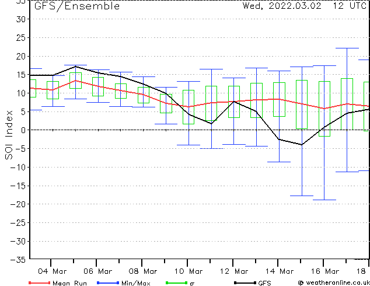Click the green sigma legend line
The height and width of the screenshot is (286, 370).
[176, 282]
